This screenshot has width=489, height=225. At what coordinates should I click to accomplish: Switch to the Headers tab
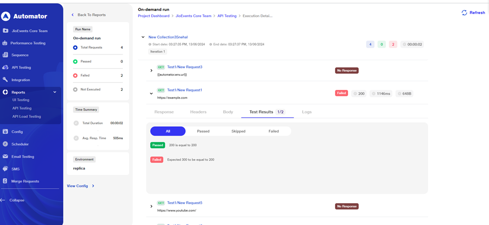[198, 112]
